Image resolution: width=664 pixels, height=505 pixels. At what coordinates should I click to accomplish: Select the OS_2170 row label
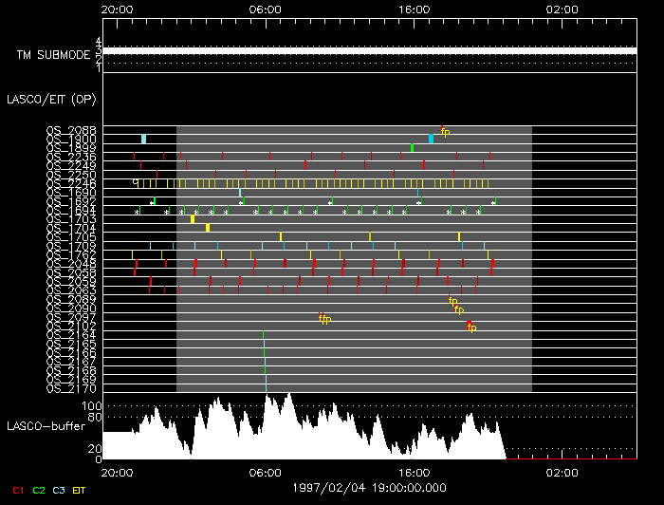coord(70,387)
